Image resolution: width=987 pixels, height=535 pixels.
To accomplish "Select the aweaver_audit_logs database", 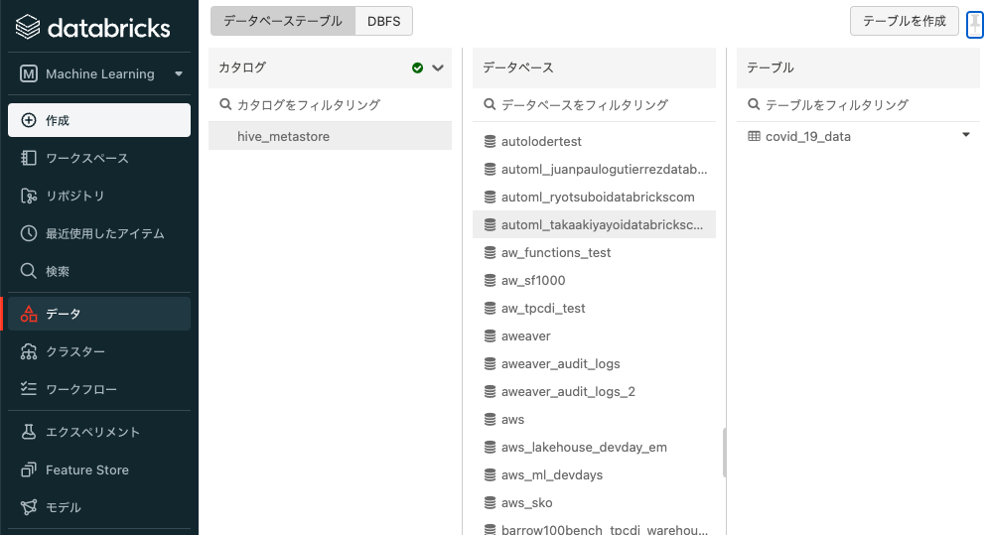I will pyautogui.click(x=594, y=363).
